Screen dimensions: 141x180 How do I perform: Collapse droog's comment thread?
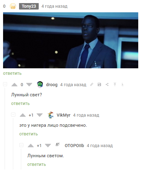[5, 84]
